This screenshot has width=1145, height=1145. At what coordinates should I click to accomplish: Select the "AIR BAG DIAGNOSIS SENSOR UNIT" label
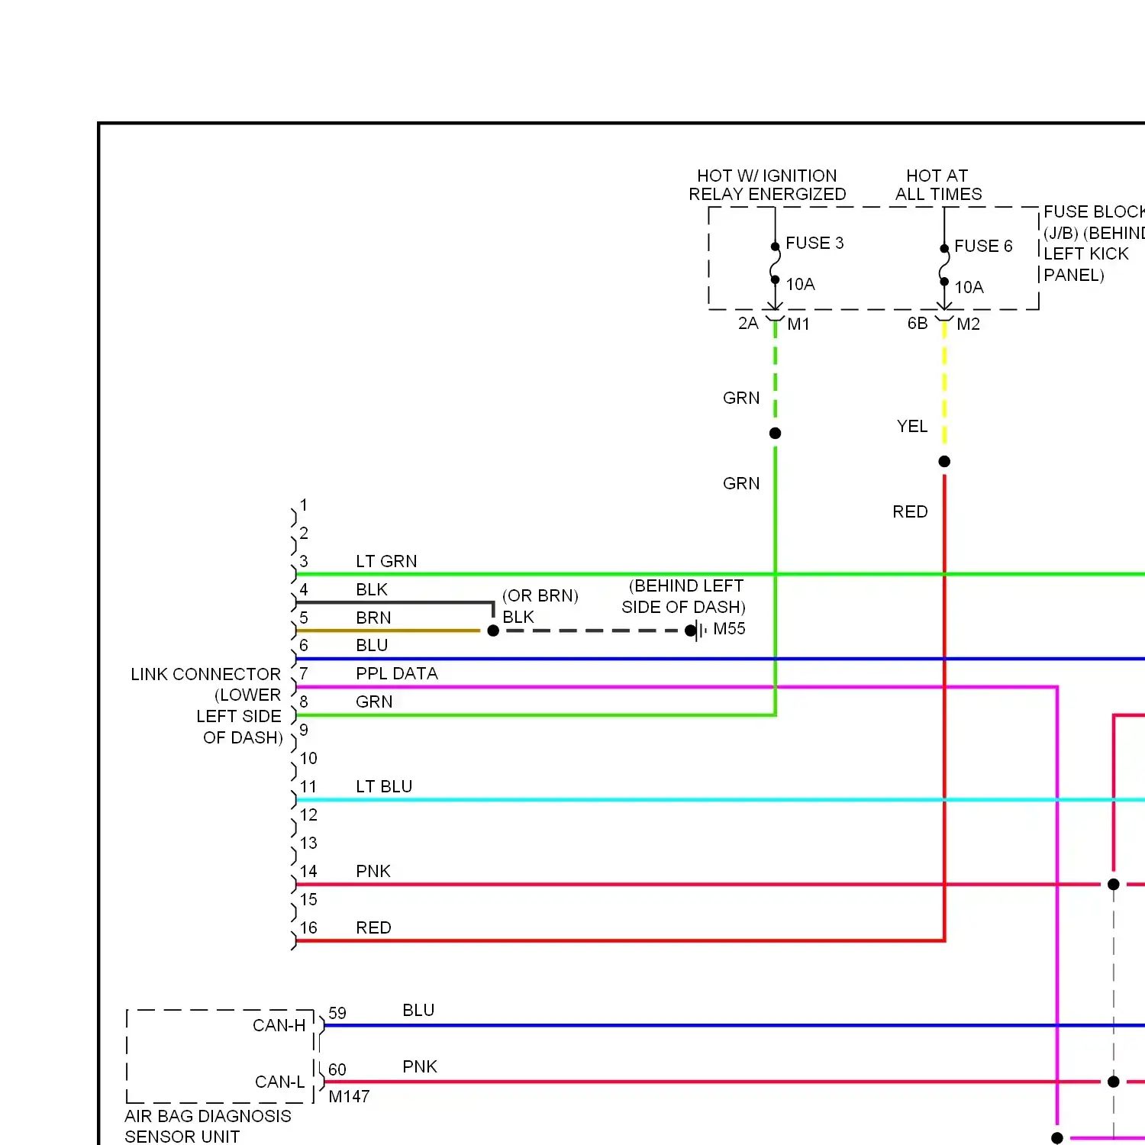tap(208, 1126)
